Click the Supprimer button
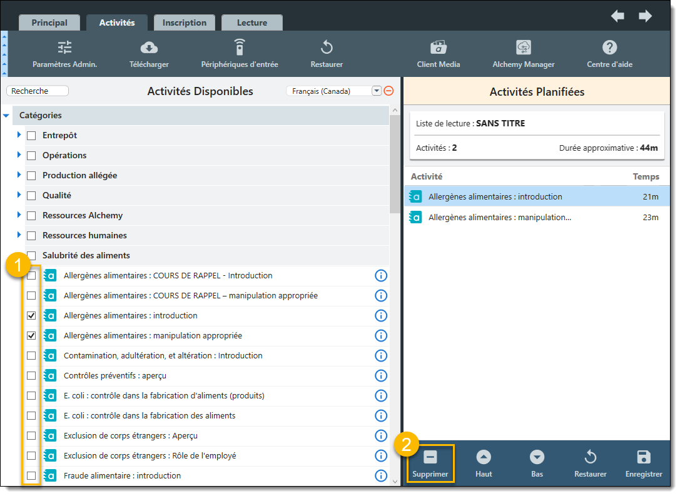The image size is (680, 496). coord(430,463)
